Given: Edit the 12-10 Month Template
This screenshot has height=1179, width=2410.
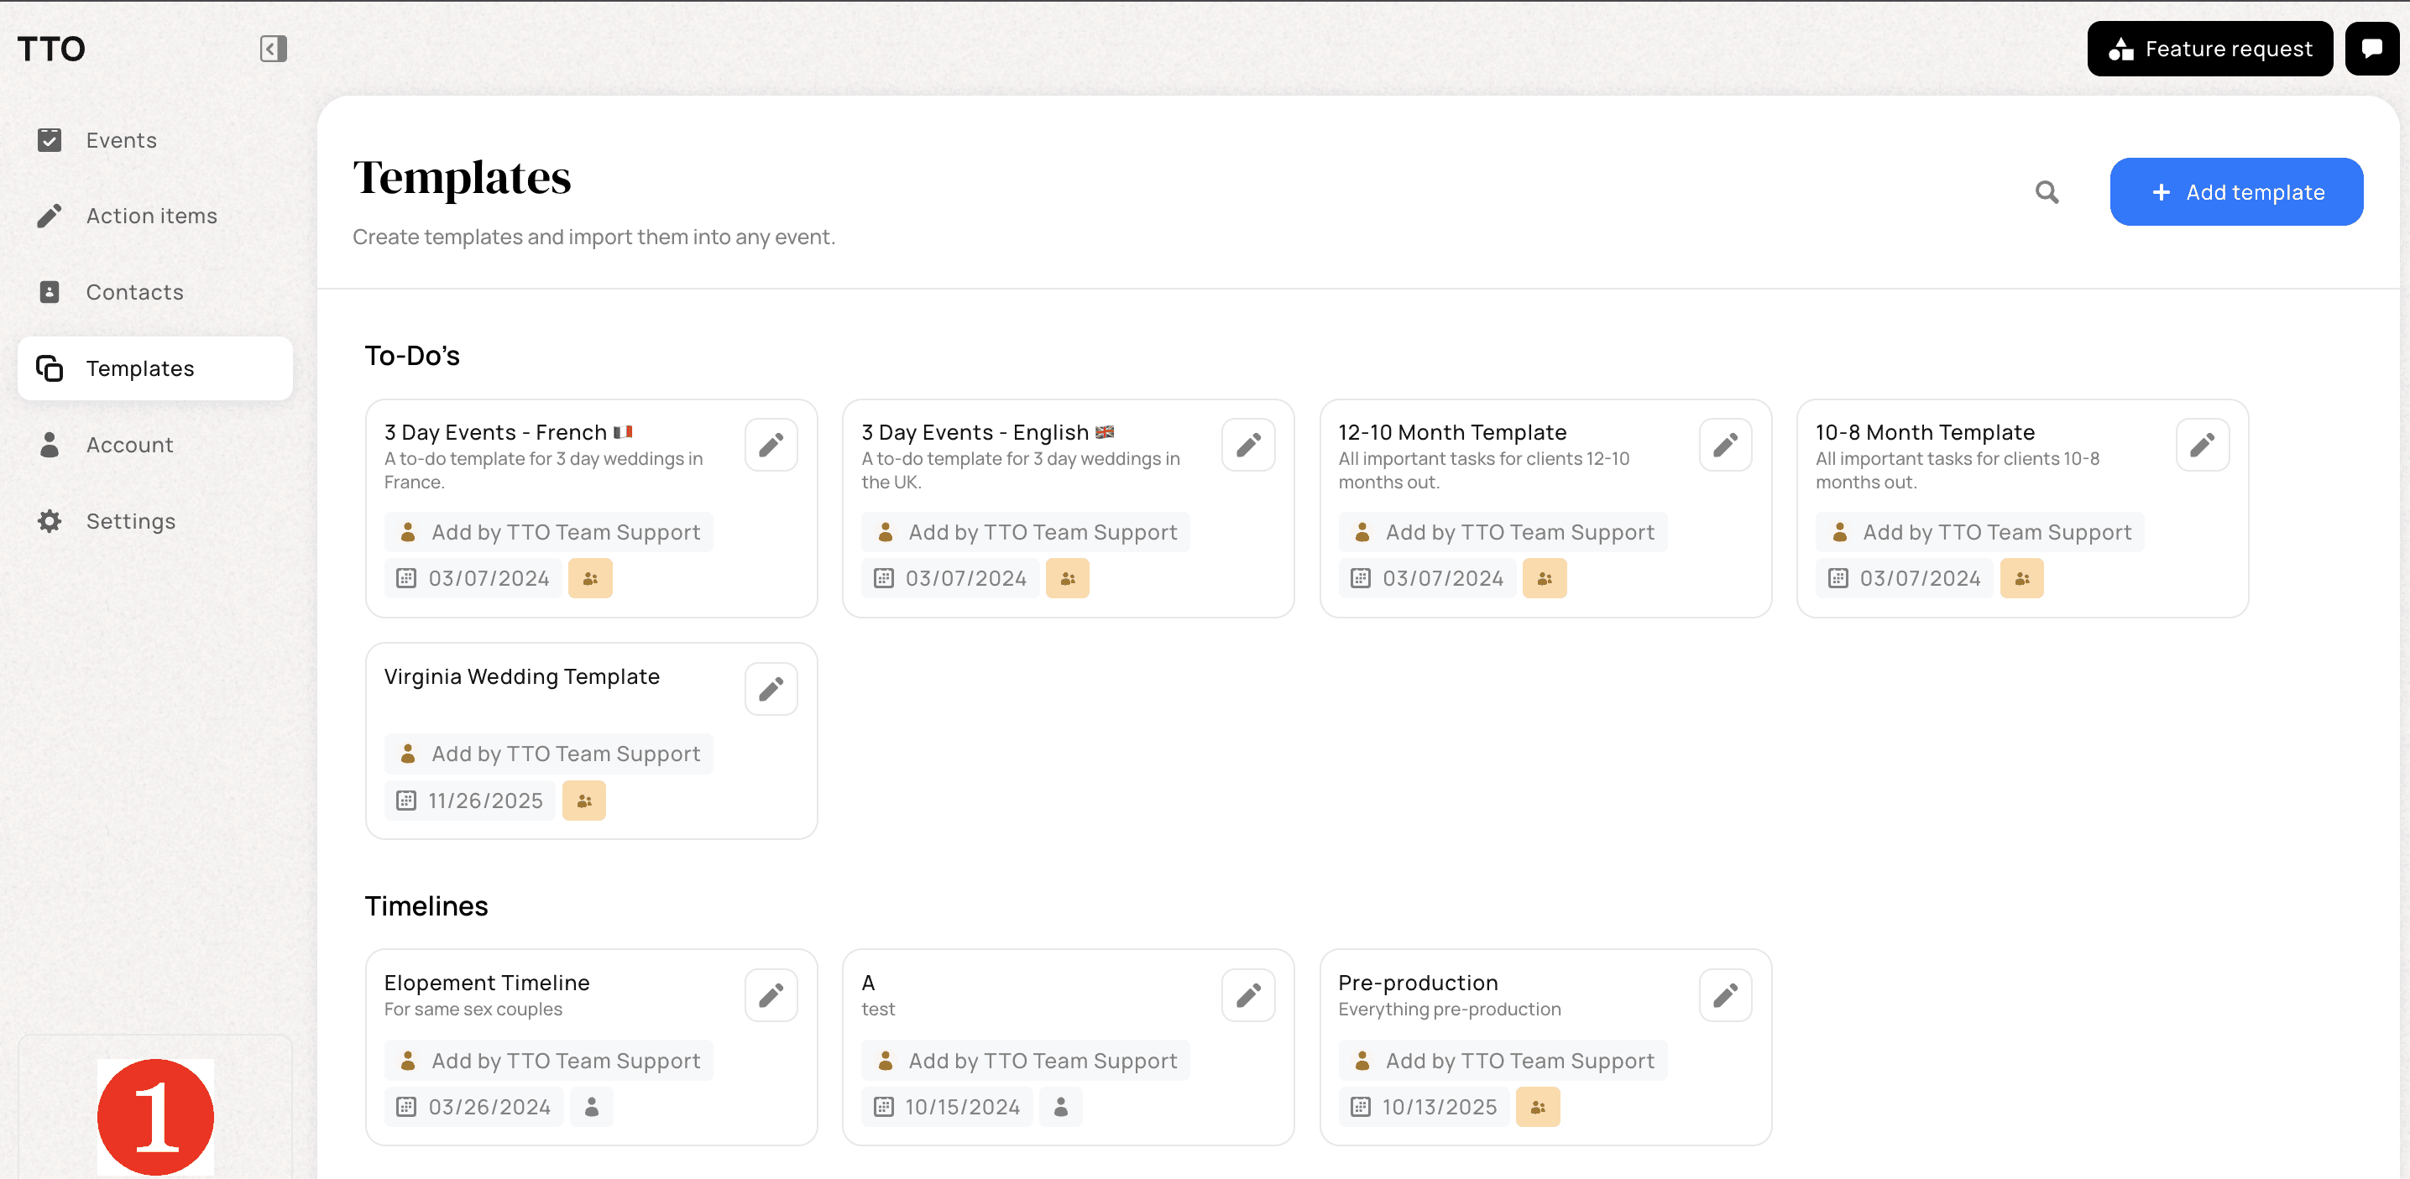Looking at the screenshot, I should pos(1725,445).
